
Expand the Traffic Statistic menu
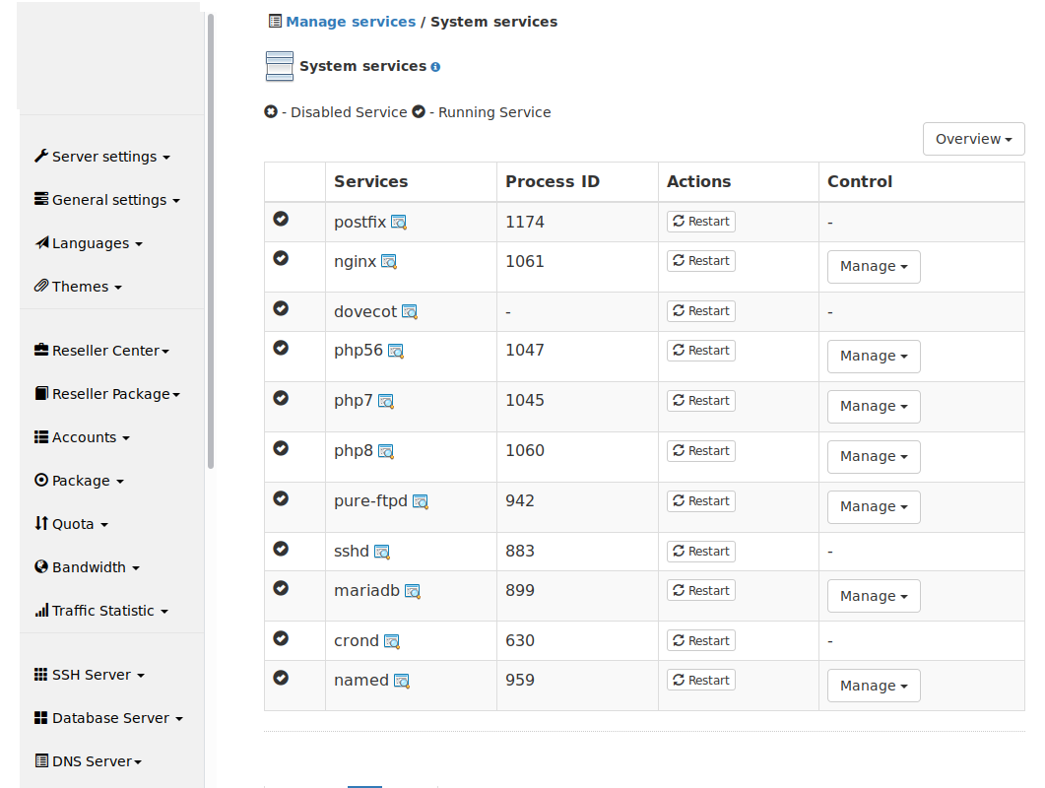pyautogui.click(x=101, y=611)
